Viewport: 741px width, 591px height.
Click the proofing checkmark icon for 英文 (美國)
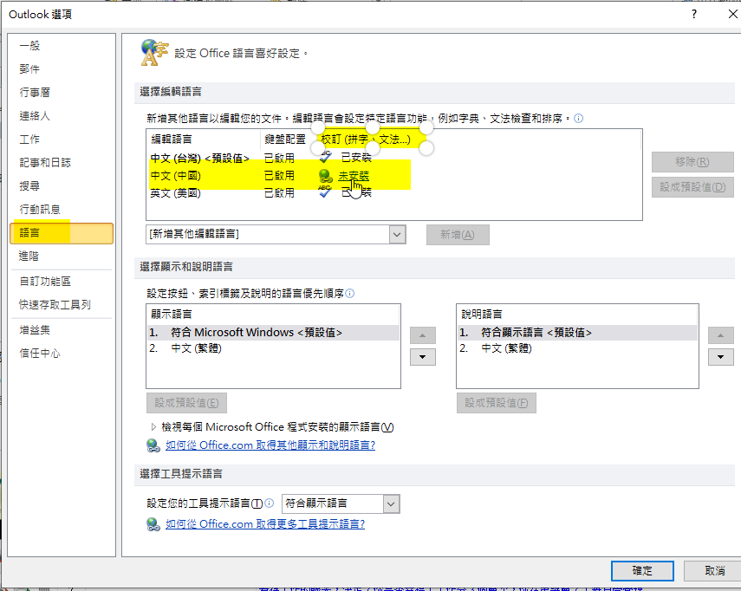tap(325, 191)
